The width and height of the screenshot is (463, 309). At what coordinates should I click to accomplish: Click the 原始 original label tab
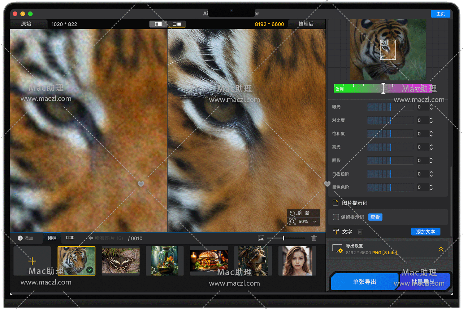pos(26,24)
